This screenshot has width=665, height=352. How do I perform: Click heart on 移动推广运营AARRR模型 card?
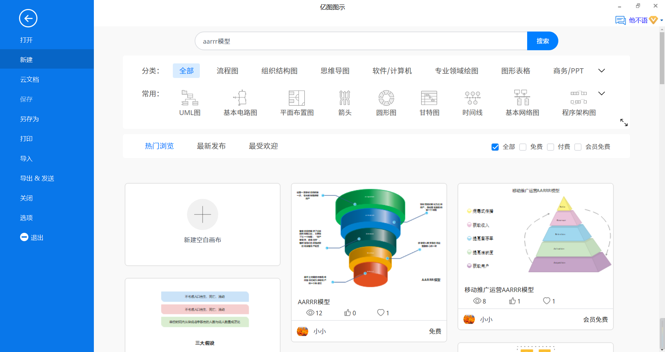[547, 301]
